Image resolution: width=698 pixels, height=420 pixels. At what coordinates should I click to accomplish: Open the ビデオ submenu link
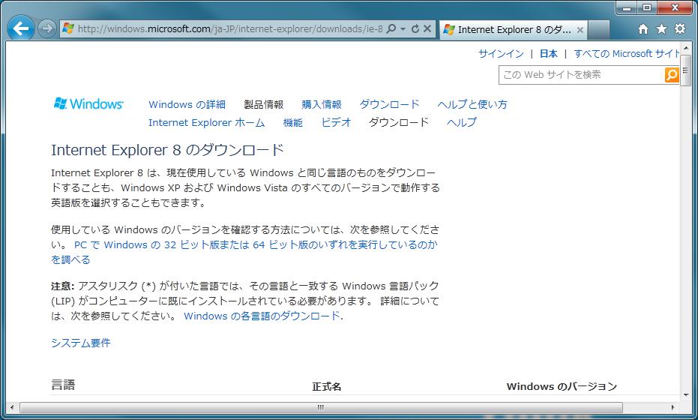click(336, 122)
